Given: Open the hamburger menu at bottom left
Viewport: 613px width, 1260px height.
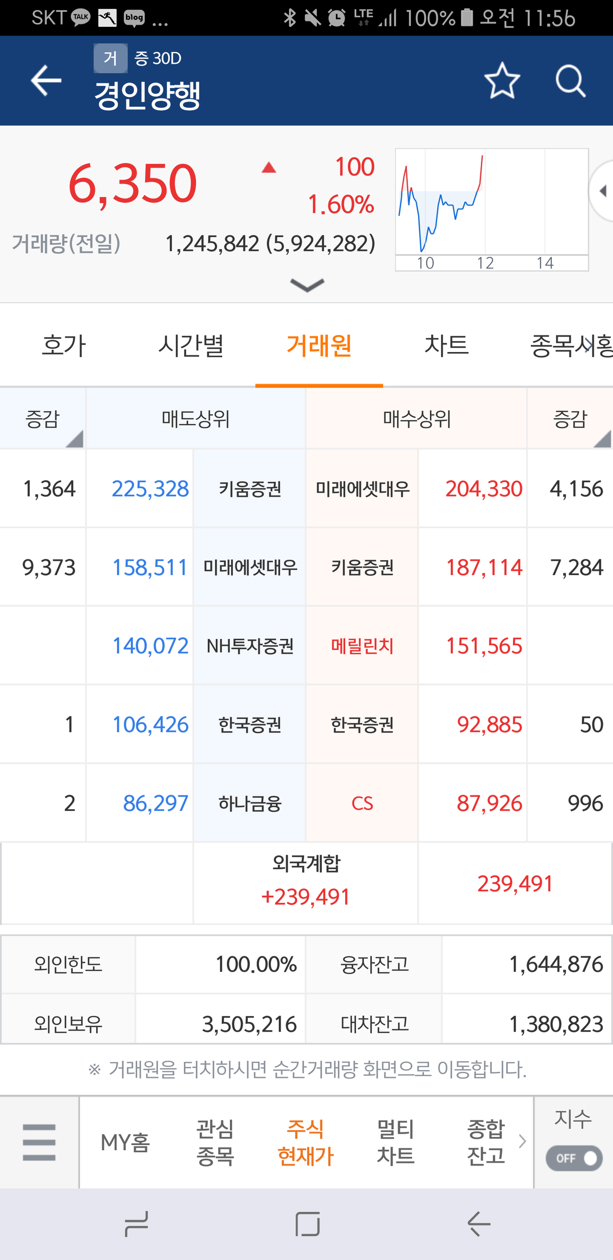Looking at the screenshot, I should (39, 1143).
